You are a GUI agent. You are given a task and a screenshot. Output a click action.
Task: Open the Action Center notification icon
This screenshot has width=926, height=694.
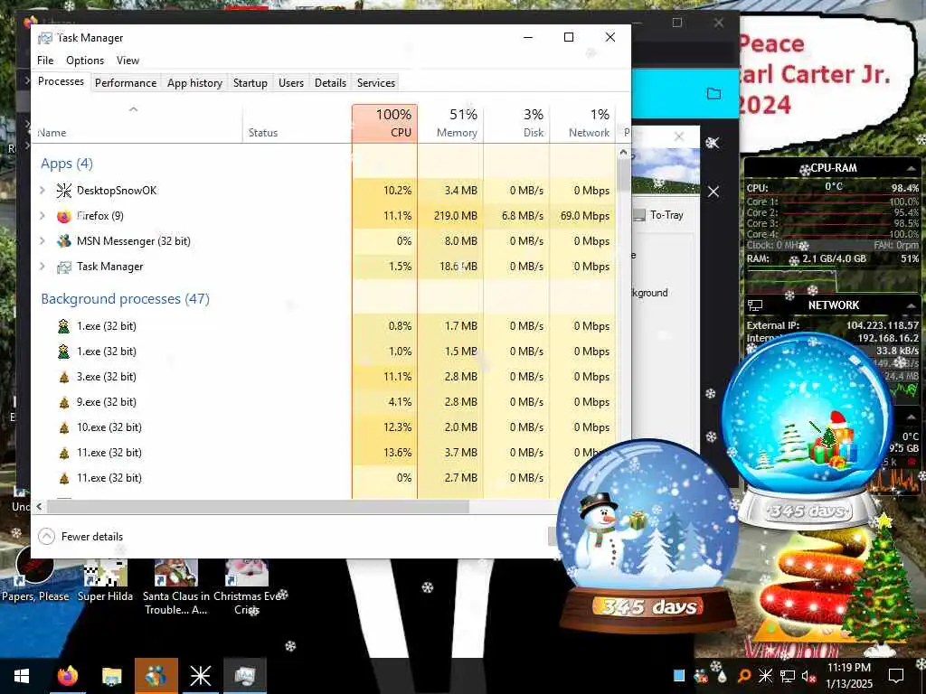(896, 676)
